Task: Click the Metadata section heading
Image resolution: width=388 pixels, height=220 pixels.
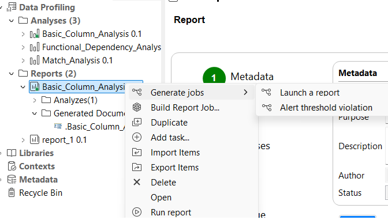Action: 357,73
